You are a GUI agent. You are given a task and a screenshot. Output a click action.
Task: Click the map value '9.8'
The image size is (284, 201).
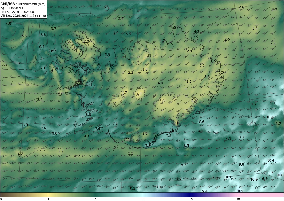click(x=241, y=164)
